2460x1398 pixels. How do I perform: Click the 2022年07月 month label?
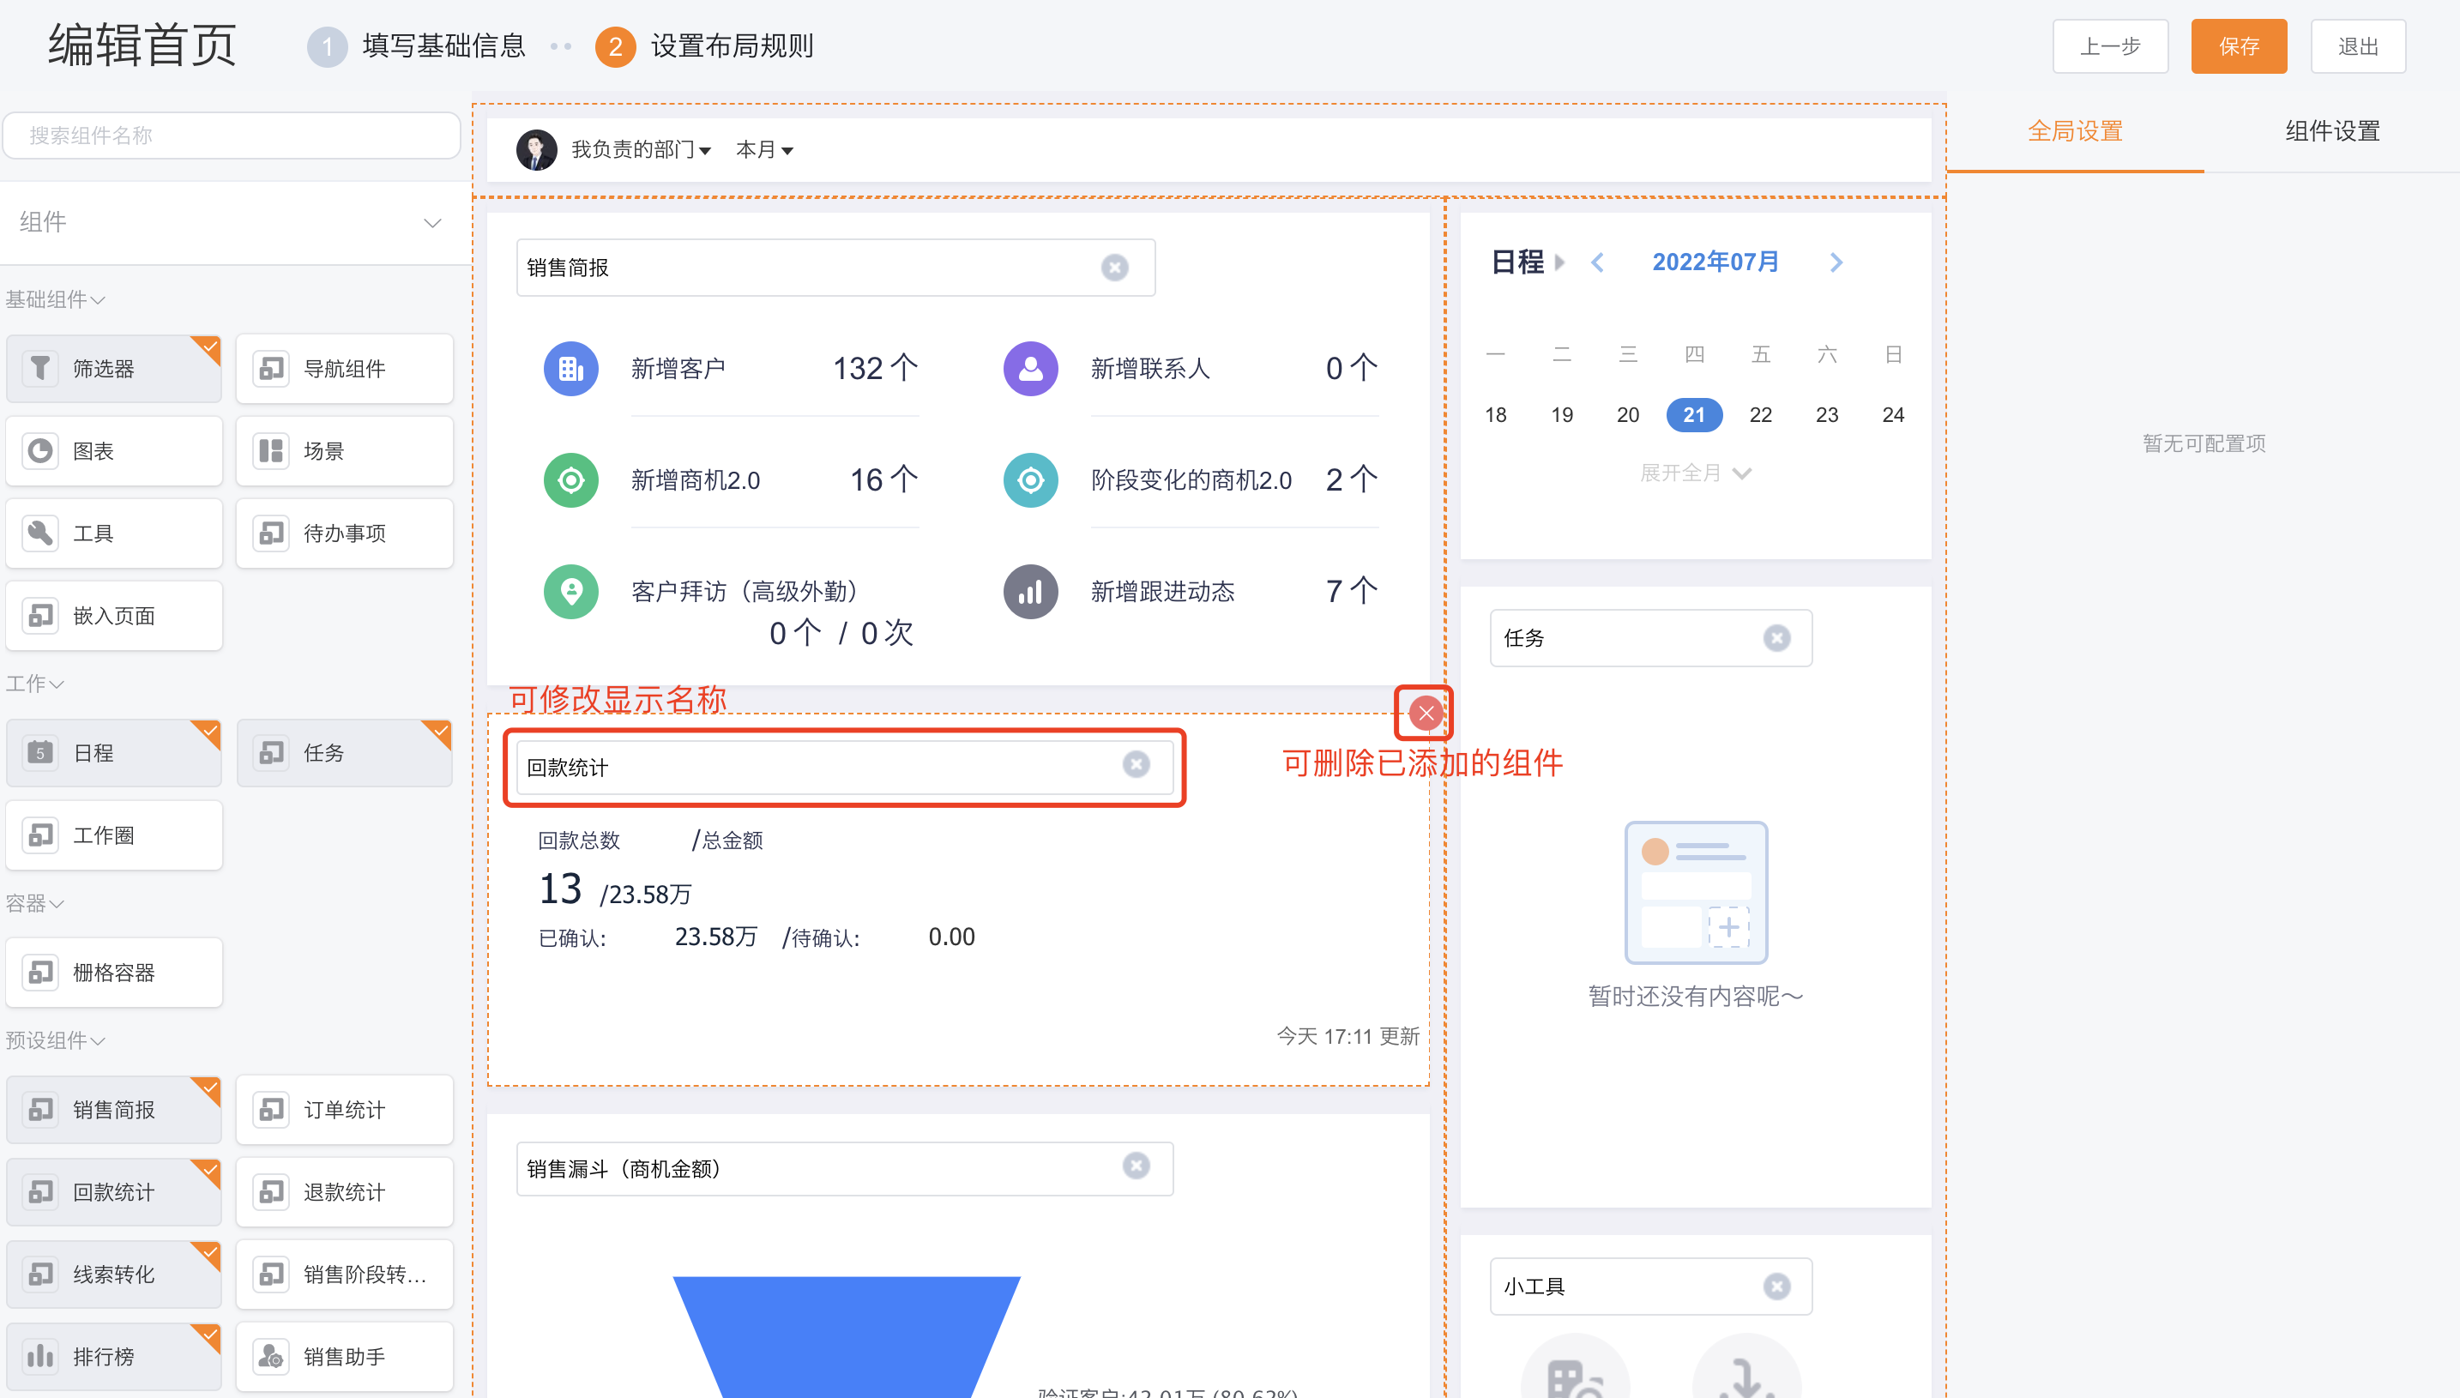1715,262
